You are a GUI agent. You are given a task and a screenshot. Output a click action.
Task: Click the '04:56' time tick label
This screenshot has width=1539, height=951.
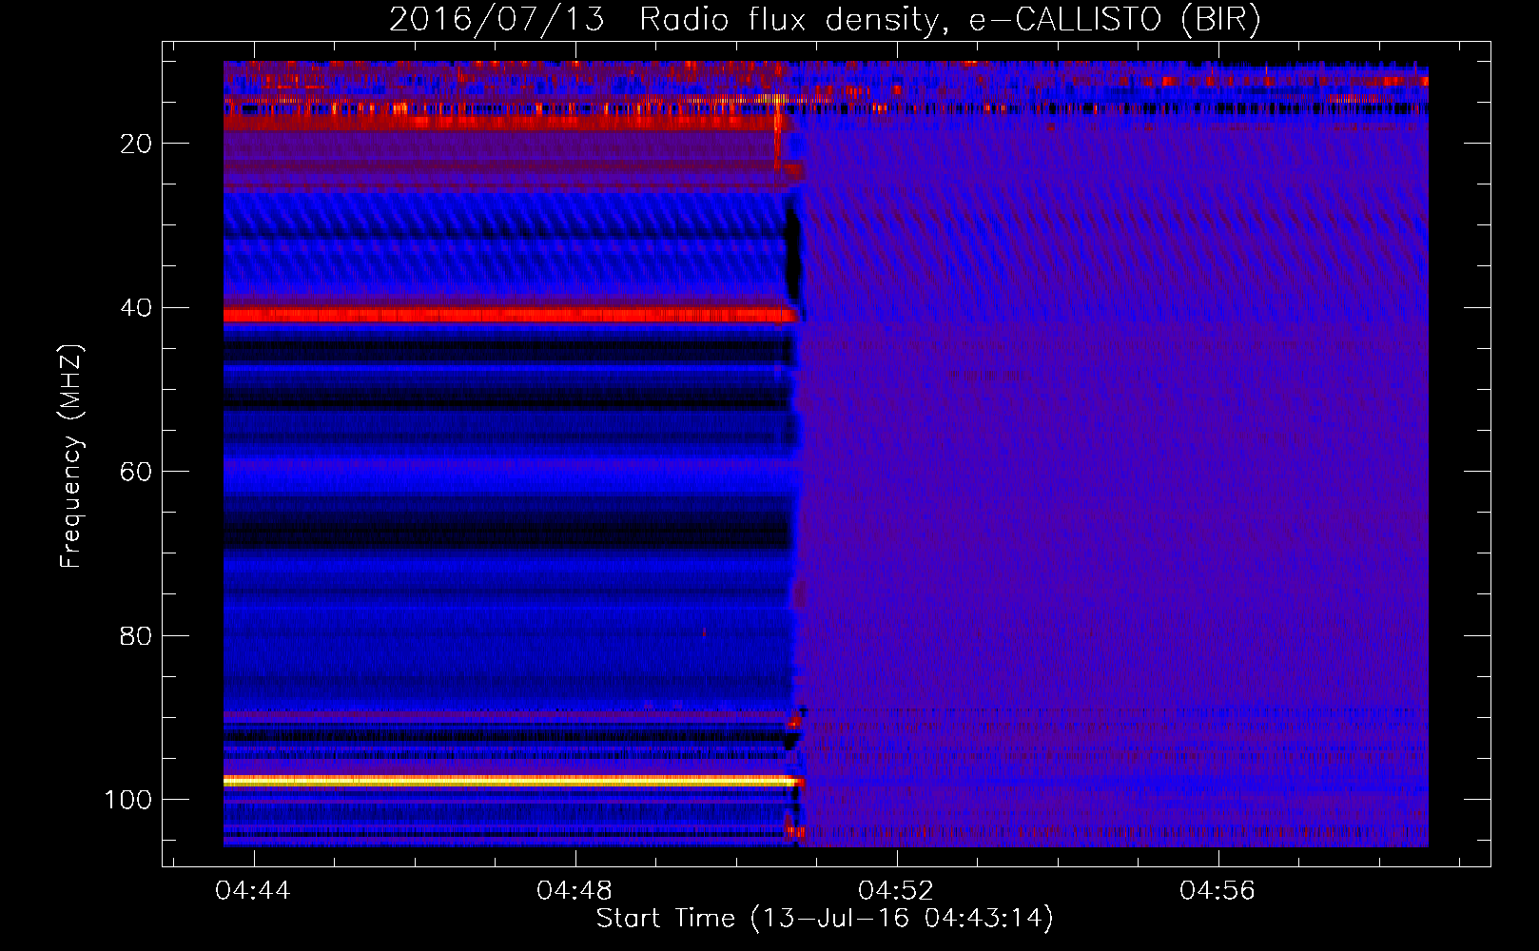click(x=1218, y=890)
